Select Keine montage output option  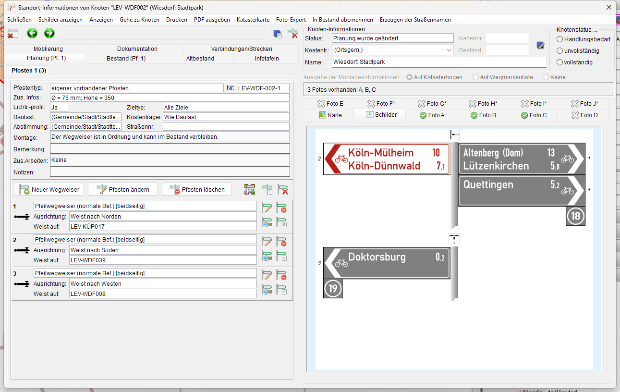coord(554,77)
